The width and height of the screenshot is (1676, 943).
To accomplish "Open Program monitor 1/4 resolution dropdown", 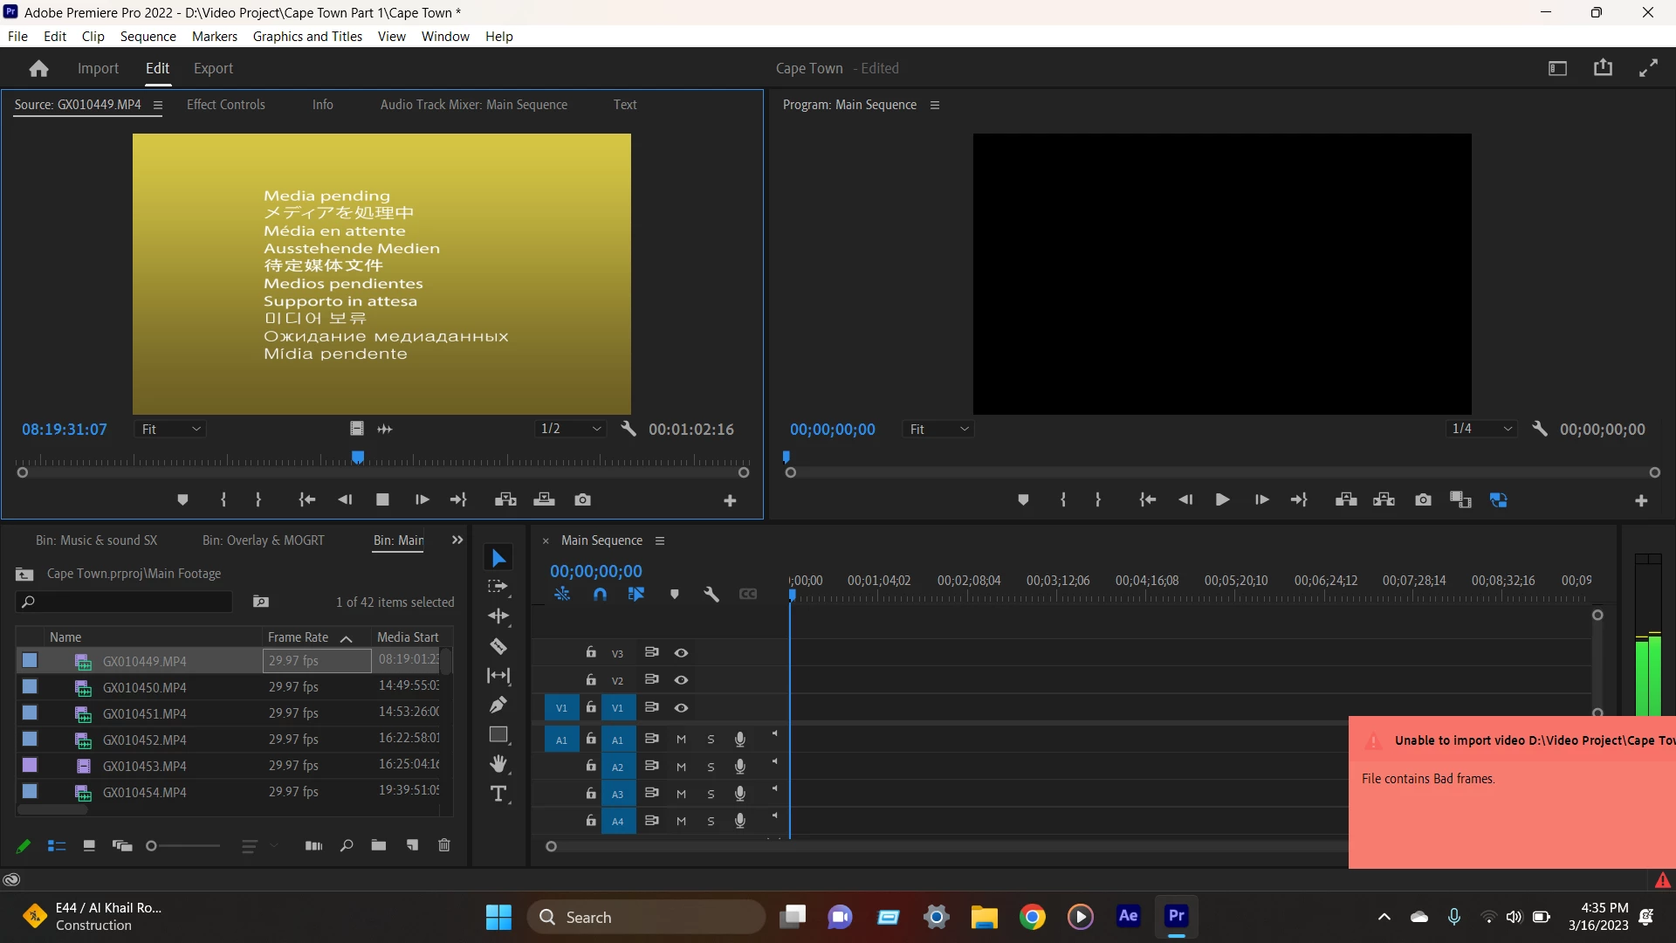I will click(x=1481, y=429).
